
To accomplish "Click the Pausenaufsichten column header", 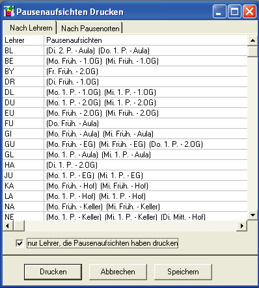I will 146,40.
